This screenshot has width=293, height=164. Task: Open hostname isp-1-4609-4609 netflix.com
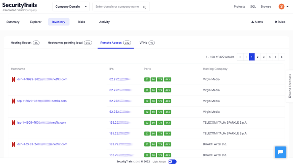[42, 123]
